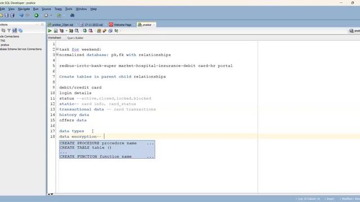Select pratice connection in tree
The image size is (360, 202).
coord(5,45)
